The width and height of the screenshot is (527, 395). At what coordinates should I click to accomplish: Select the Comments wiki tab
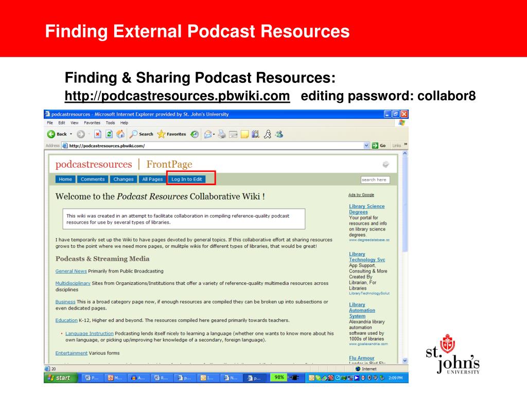(x=93, y=179)
